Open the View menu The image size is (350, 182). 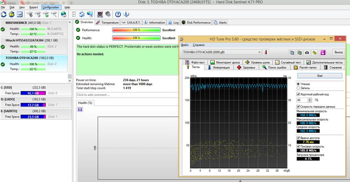22,8
